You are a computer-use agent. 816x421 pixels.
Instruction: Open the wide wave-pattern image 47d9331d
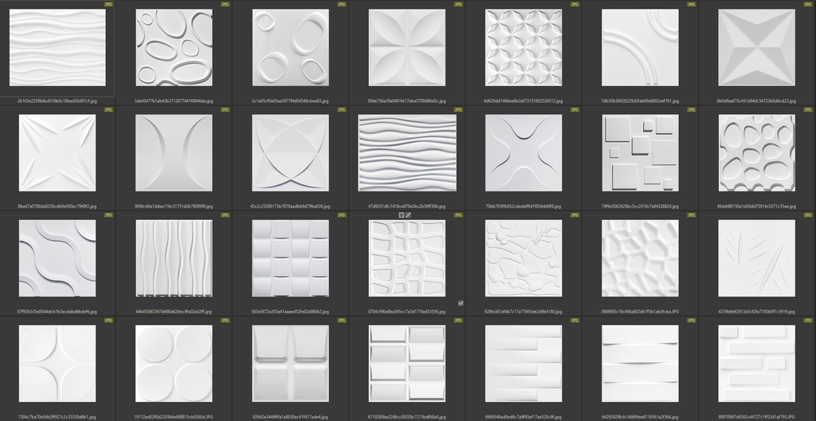point(406,152)
